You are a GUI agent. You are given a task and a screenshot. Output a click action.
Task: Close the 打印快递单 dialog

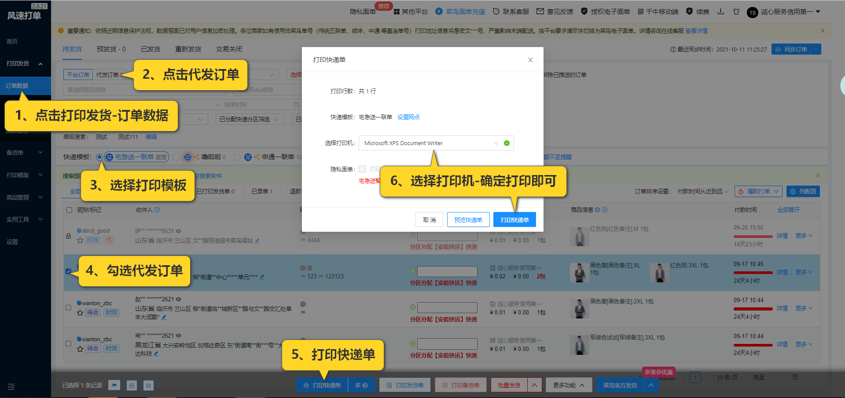point(530,60)
